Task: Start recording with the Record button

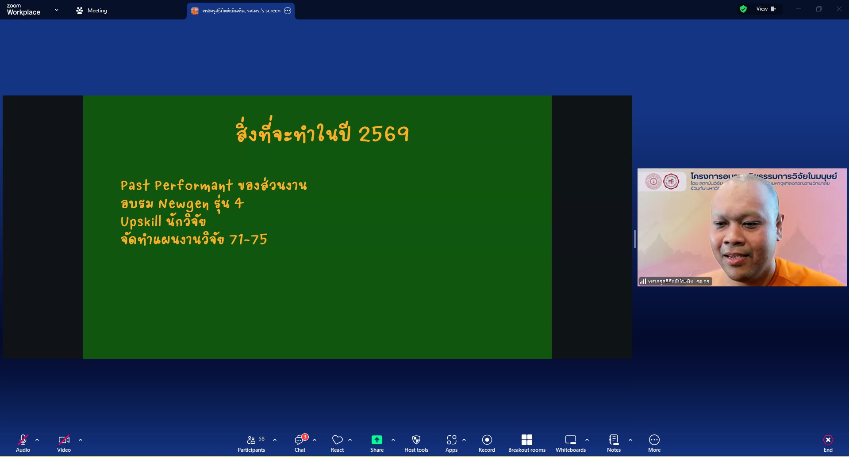Action: [487, 443]
